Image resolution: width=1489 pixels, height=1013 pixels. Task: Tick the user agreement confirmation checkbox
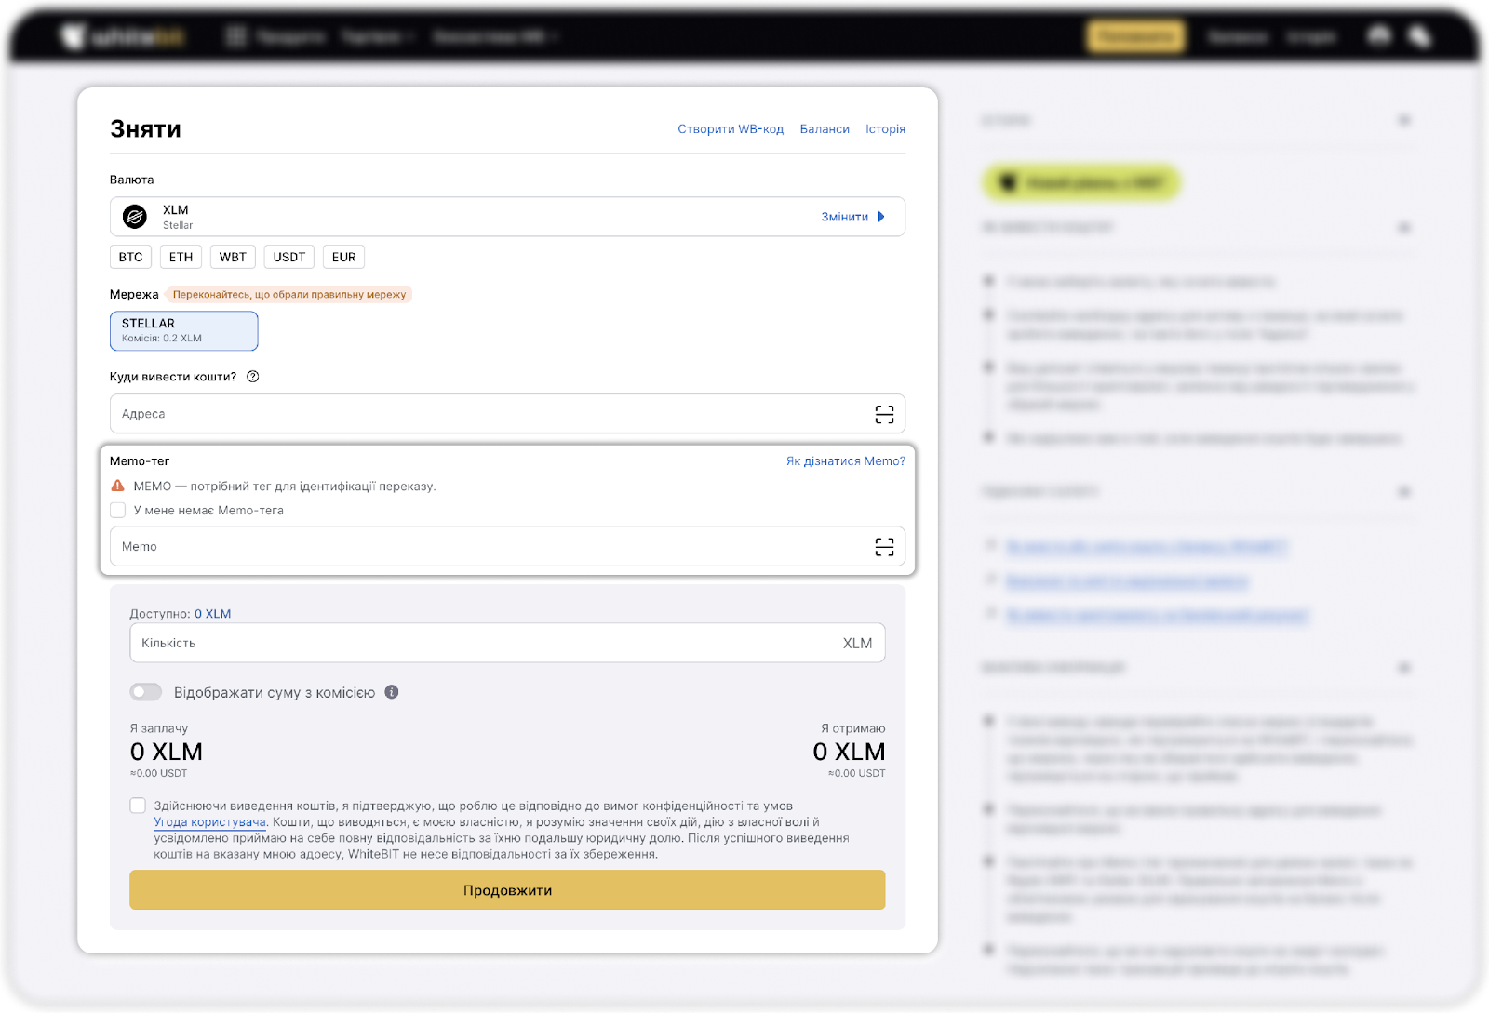point(138,806)
